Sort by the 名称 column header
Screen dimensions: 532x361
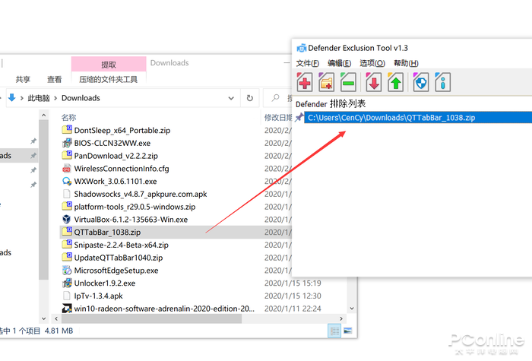click(68, 117)
